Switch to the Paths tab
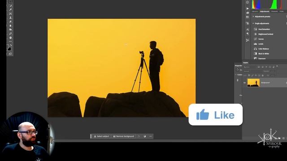The height and width of the screenshot is (161, 287). click(x=282, y=12)
